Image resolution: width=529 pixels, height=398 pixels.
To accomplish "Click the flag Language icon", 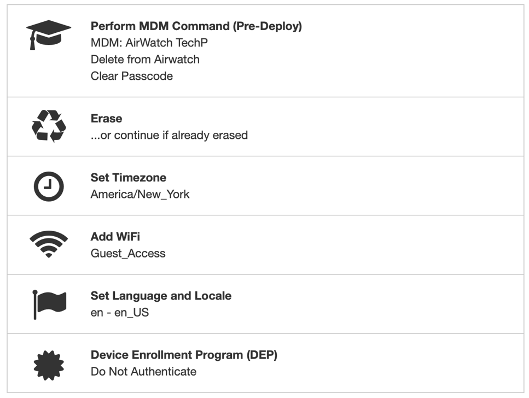I will pos(49,304).
